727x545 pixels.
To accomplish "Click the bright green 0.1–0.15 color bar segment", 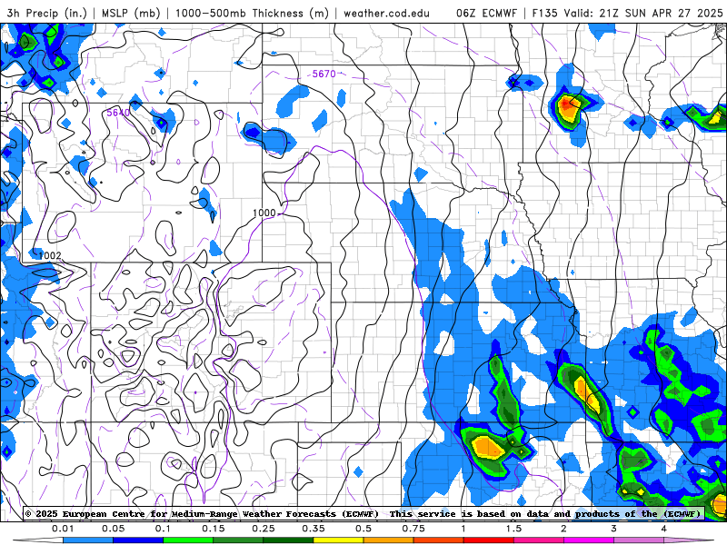I will 188,540.
